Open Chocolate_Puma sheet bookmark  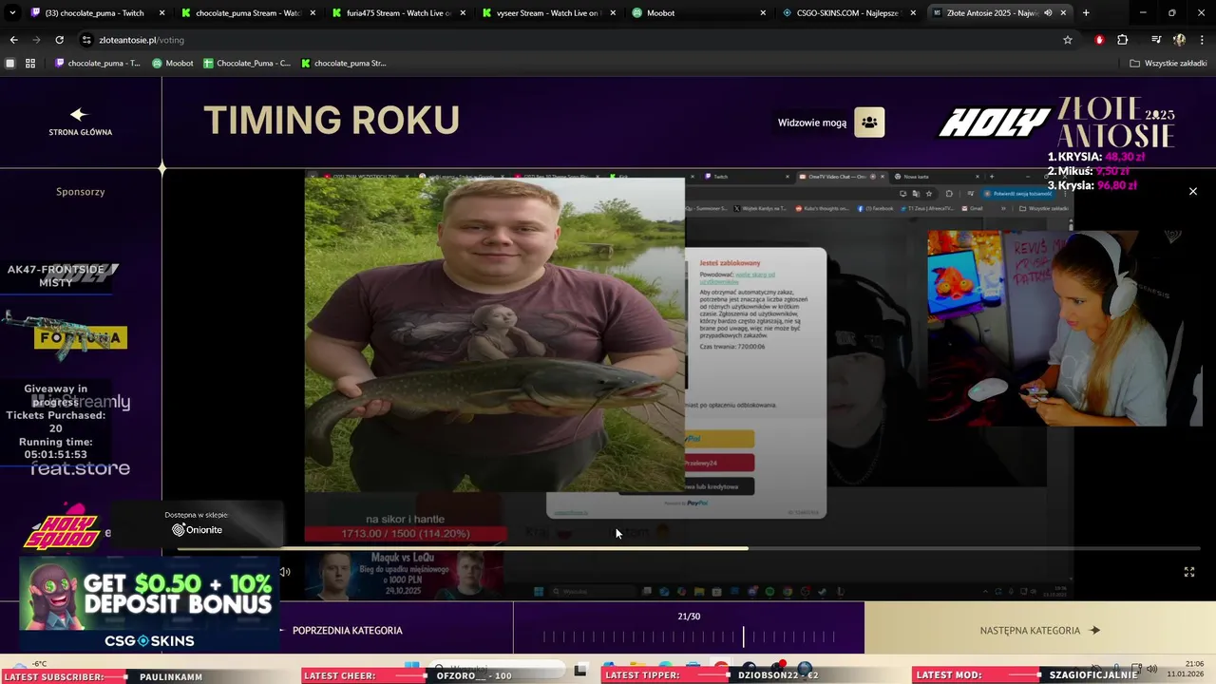click(247, 64)
